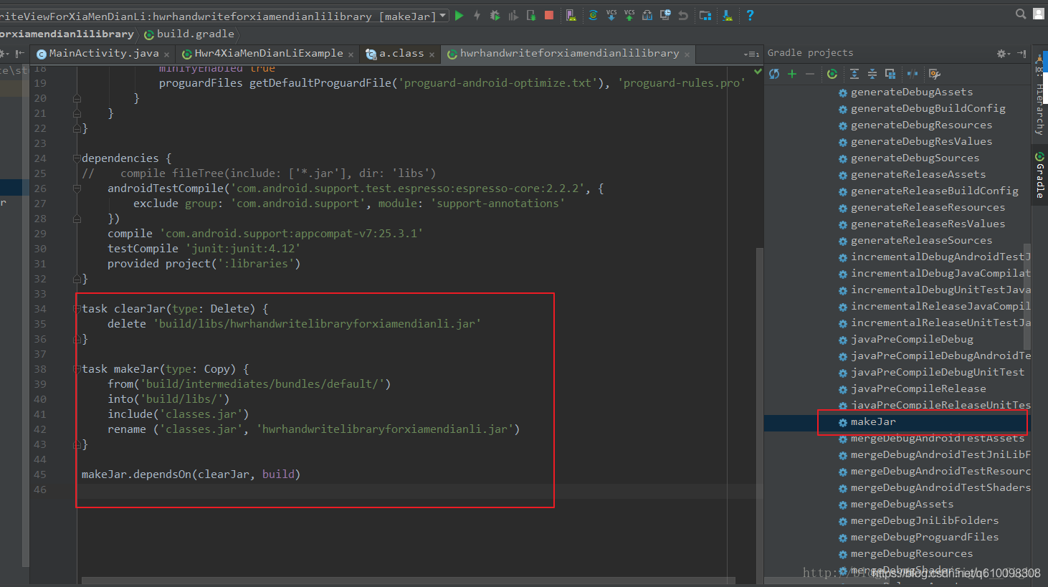Attach debugger to Android process icon
Image resolution: width=1048 pixels, height=587 pixels.
coord(531,15)
